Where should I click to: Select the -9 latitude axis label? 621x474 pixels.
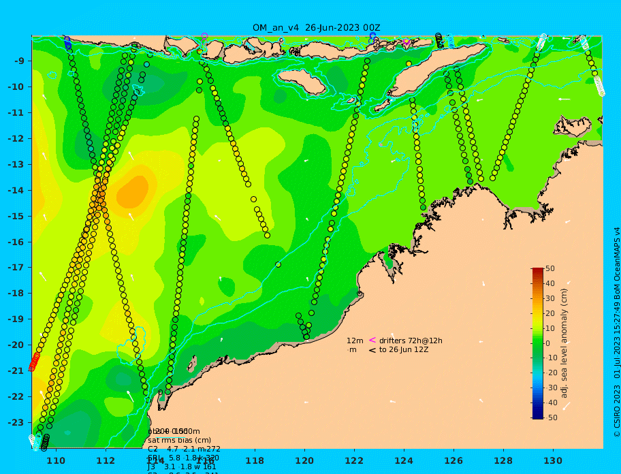[x=19, y=61]
